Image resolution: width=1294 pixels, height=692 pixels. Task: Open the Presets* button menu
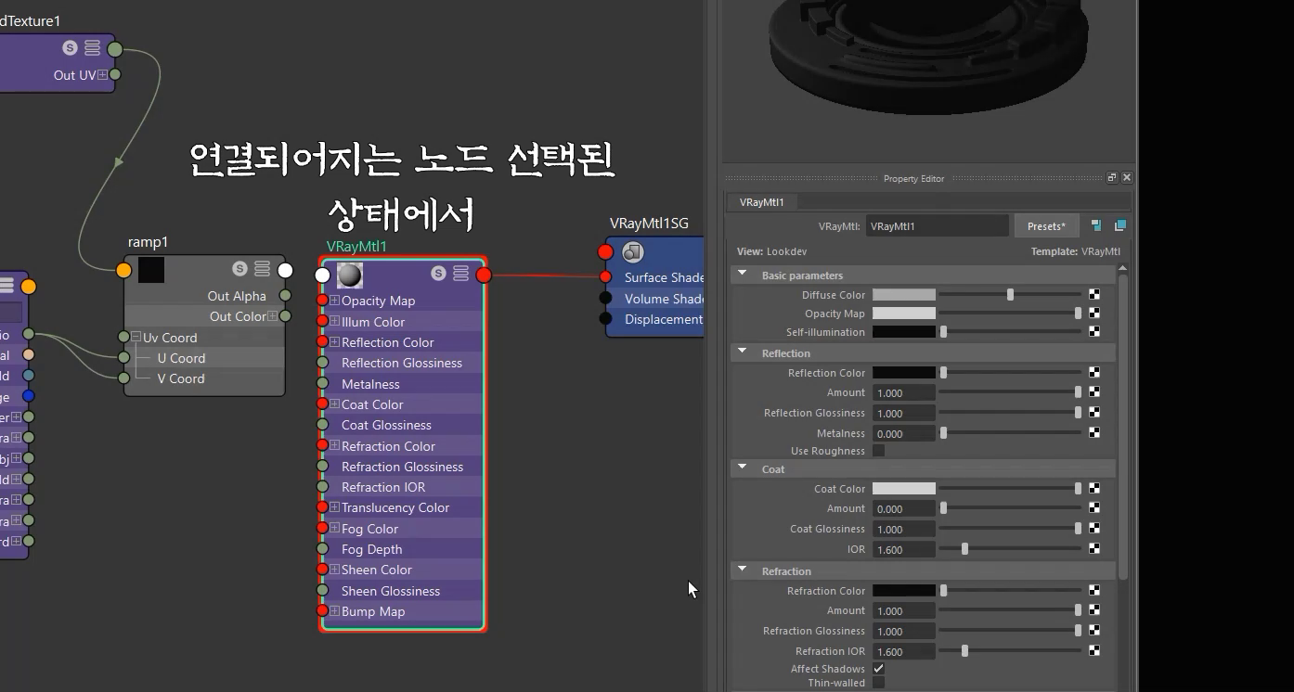1046,225
